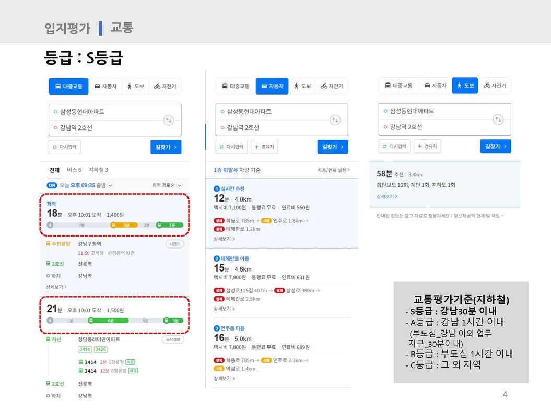This screenshot has height=413, width=551.
Task: Click the orange 3분 segment of 18분 route
Action: pos(124,225)
